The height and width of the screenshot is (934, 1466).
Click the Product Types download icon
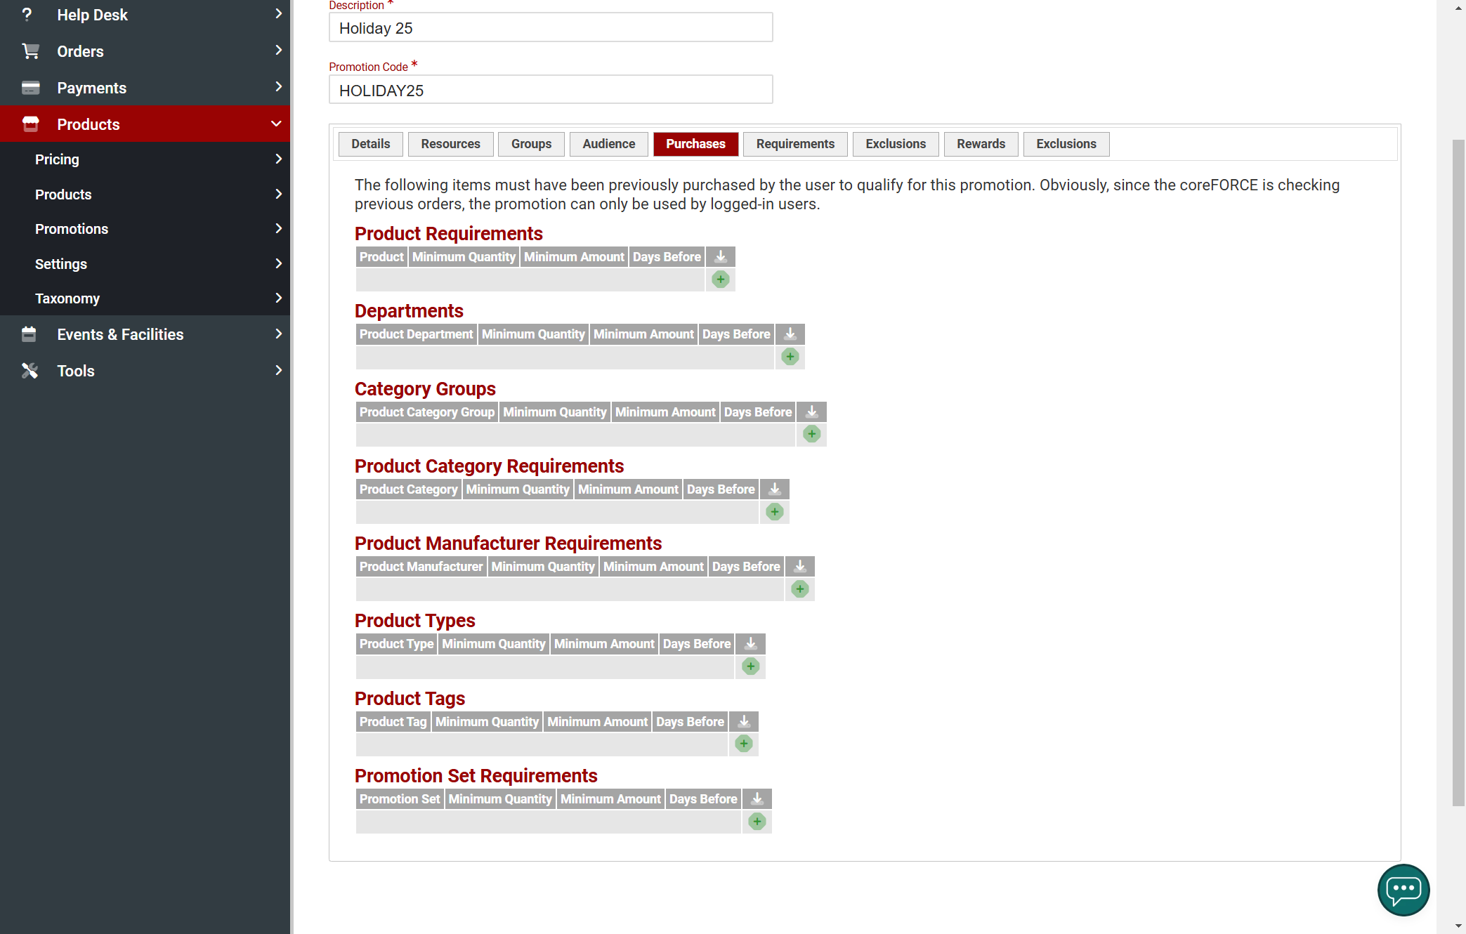750,644
